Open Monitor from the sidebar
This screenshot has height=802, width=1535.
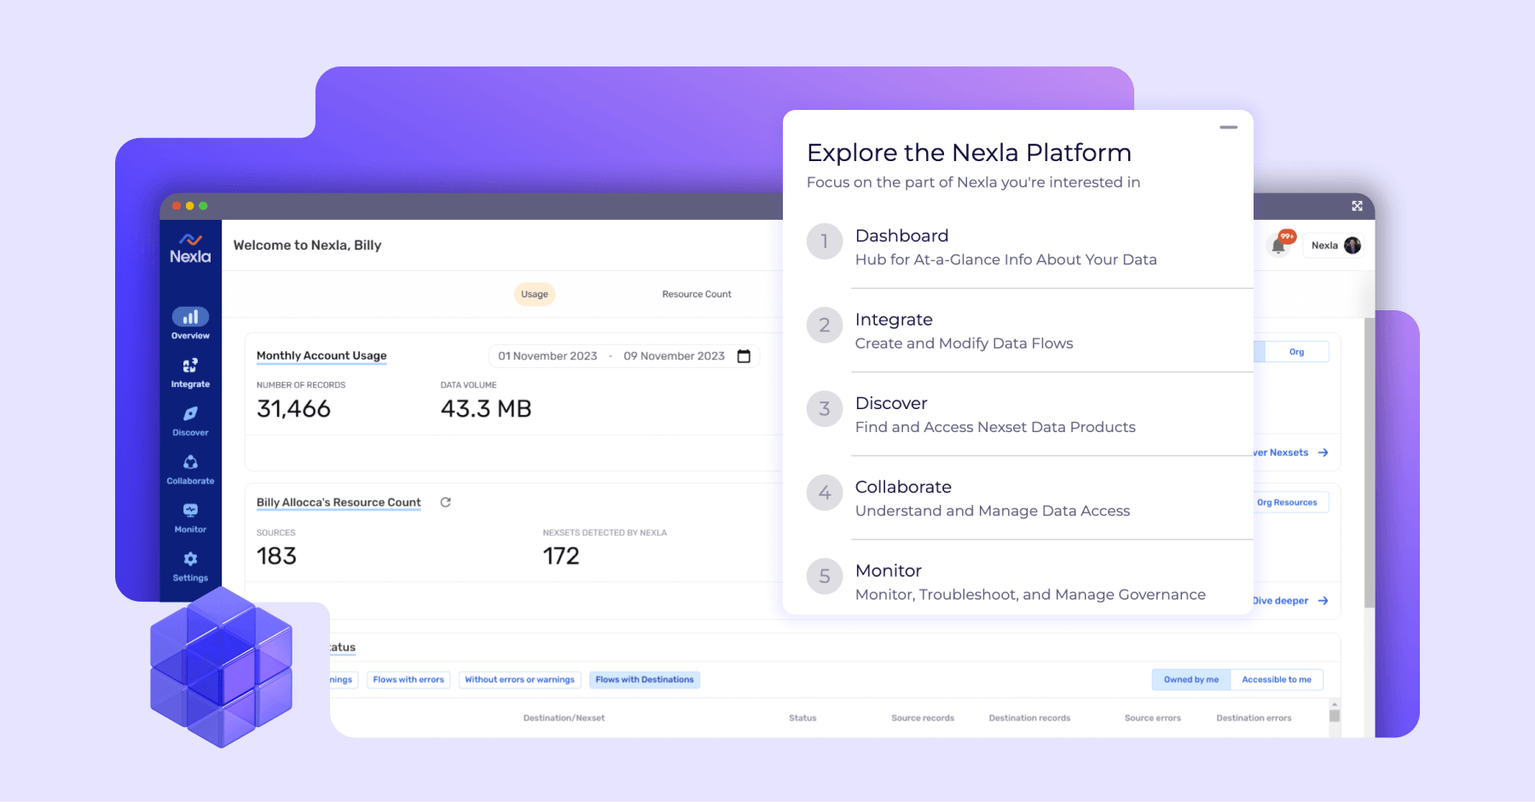[190, 517]
